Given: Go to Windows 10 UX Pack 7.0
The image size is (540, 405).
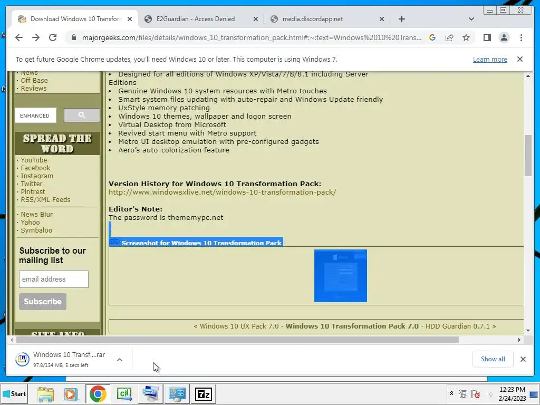Looking at the screenshot, I should click(x=239, y=326).
